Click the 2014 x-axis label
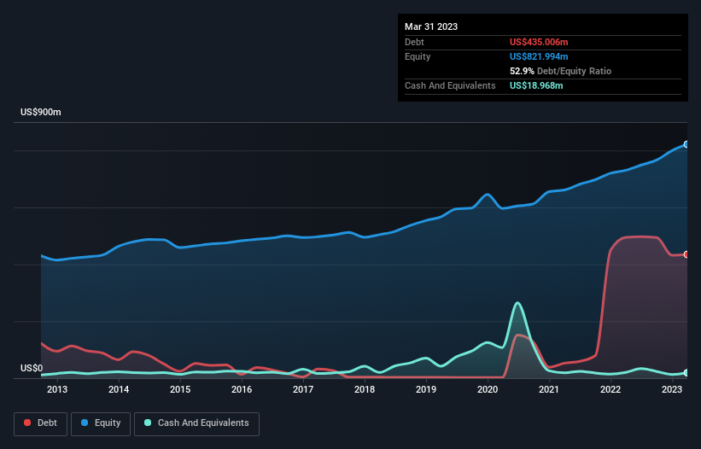Image resolution: width=701 pixels, height=449 pixels. click(x=119, y=389)
